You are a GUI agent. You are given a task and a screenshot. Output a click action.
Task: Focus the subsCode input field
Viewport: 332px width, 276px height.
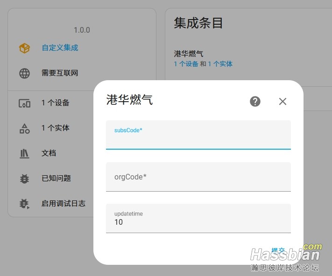(x=198, y=135)
